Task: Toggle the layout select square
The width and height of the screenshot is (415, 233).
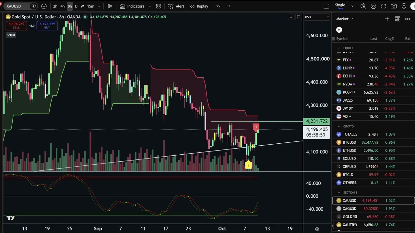Action: click(326, 6)
